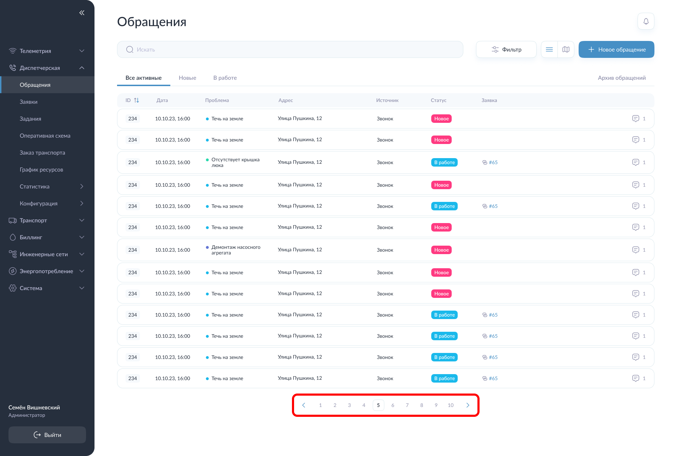Screen dimensions: 677x456
Task: Expand Транспорт menu section
Action: click(82, 220)
